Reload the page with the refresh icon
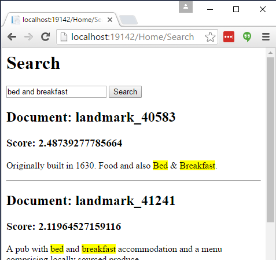276x260 pixels. (46, 36)
